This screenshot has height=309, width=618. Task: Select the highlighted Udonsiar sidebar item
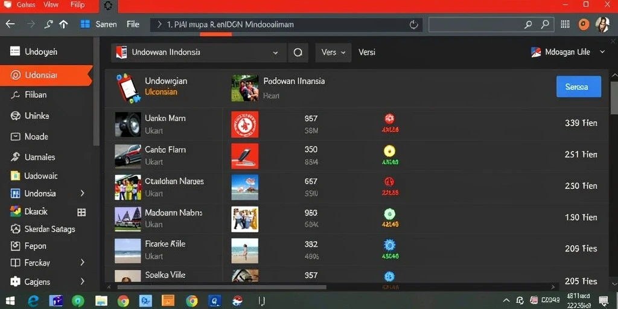point(46,75)
